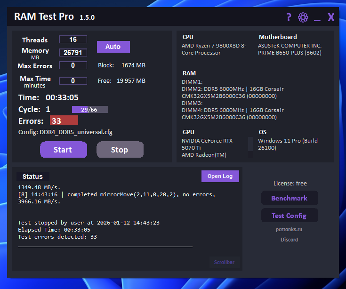
Task: Click Auto memory button
Action: [113, 47]
